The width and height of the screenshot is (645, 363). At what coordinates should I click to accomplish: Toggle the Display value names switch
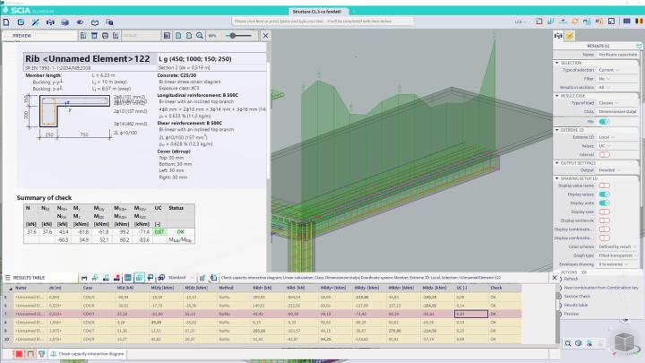[604, 186]
